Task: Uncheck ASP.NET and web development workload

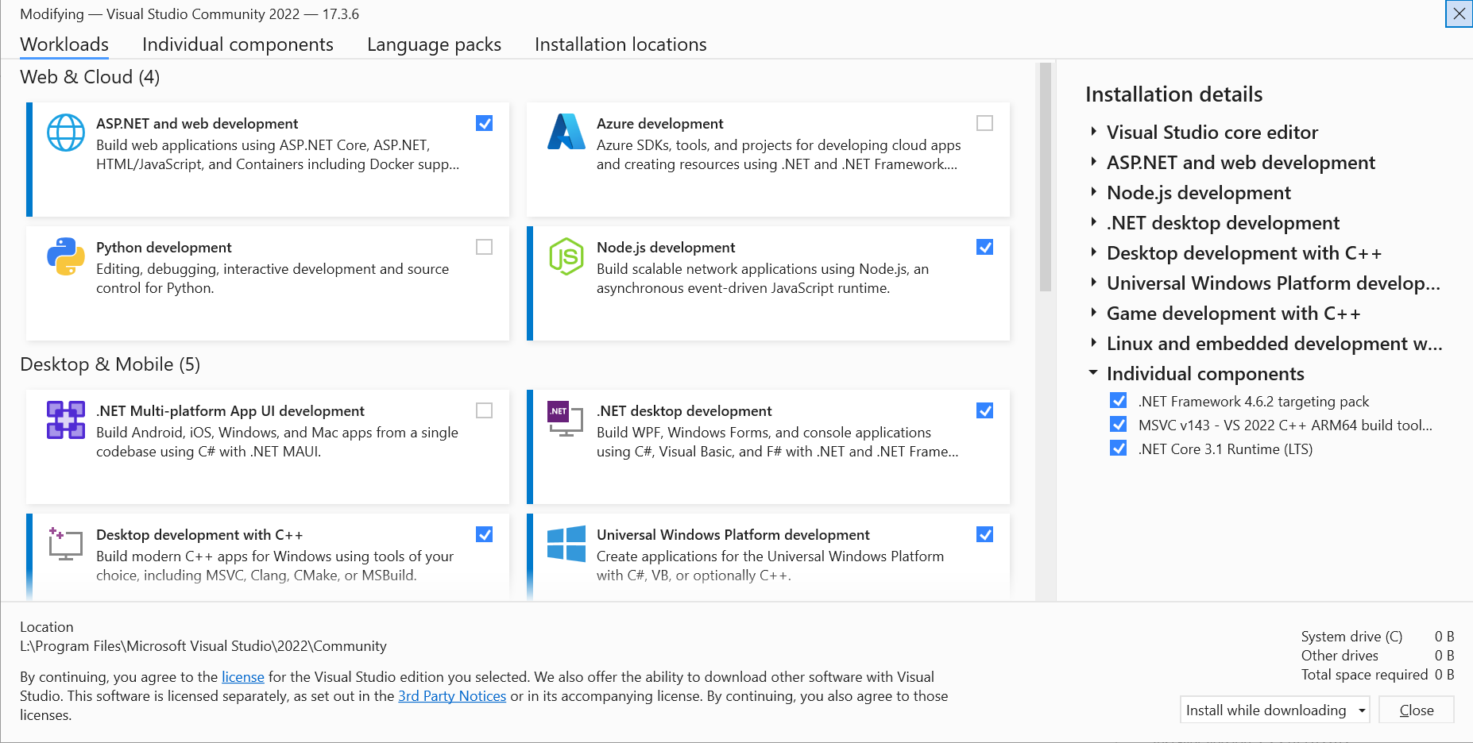Action: [484, 123]
